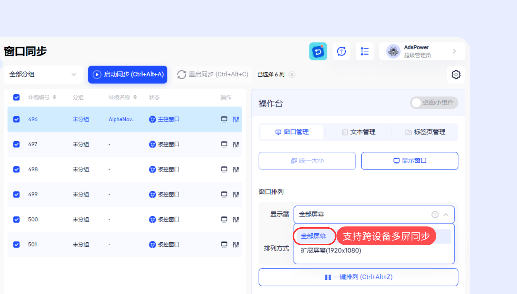
Task: Uncheck the checkbox for row 496
Action: (17, 119)
